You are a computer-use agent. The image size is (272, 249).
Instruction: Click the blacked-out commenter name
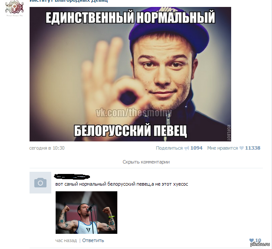click(x=72, y=177)
